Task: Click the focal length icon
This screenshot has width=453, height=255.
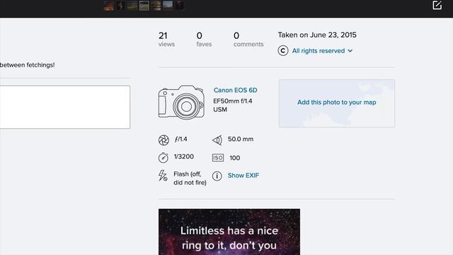Action: click(217, 140)
